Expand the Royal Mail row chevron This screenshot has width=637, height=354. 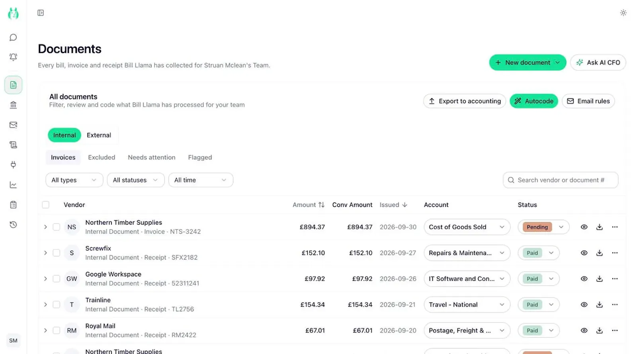coord(45,331)
